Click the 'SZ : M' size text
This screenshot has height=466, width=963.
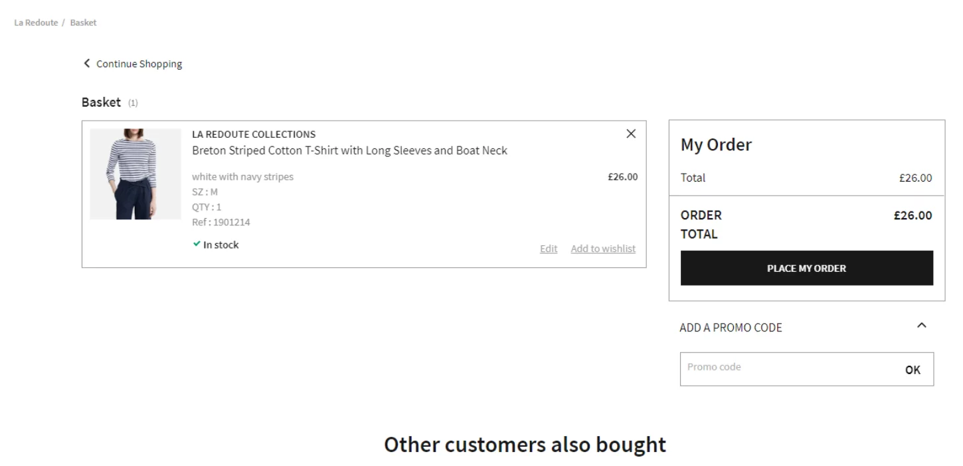[205, 192]
